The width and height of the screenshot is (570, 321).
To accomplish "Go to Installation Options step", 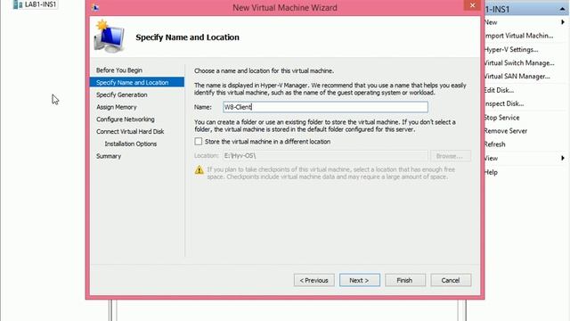I will point(131,144).
